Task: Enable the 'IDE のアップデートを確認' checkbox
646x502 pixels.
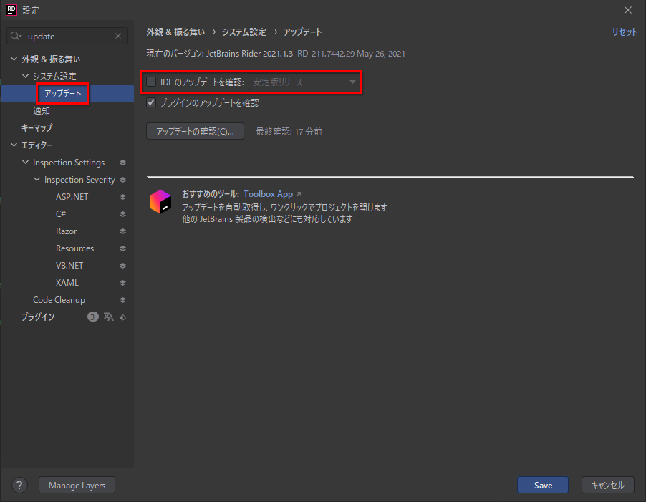Action: [151, 82]
